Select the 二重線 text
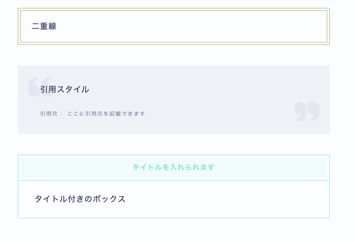Viewport: 355px width, 242px height. coord(44,26)
